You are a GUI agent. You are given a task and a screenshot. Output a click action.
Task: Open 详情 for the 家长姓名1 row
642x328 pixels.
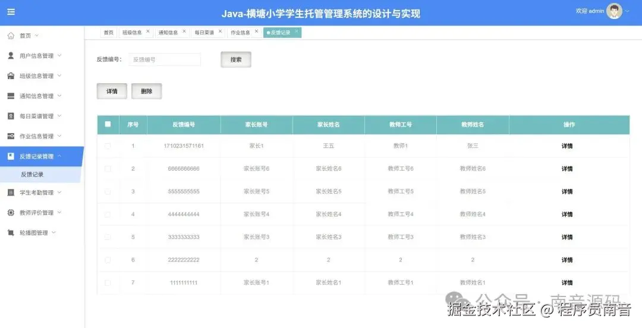567,283
